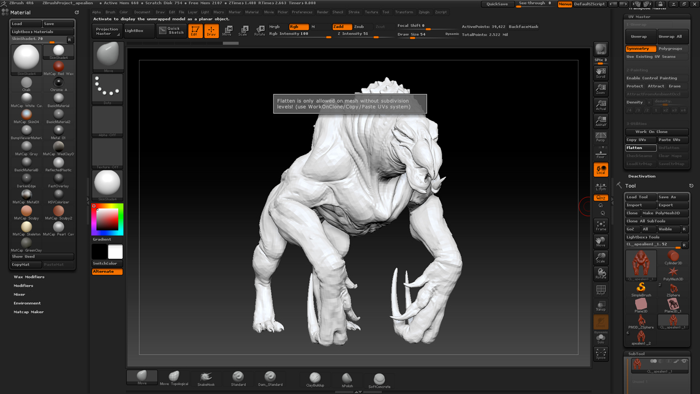Select the MatCap Red Wax material
Viewport: 700px width, 394px height.
tap(59, 67)
